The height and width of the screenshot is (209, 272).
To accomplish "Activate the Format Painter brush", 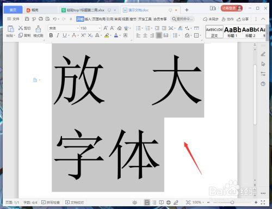I will (38, 31).
